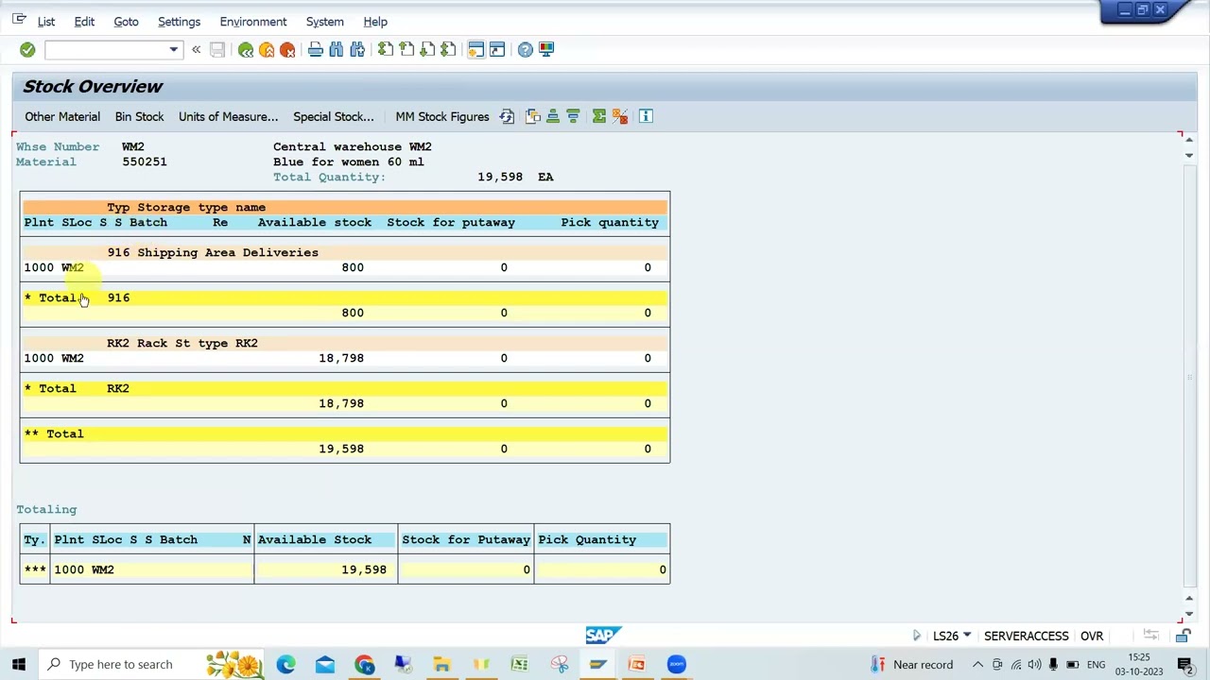Click the Delete Totals icon
This screenshot has height=680, width=1210.
620,116
